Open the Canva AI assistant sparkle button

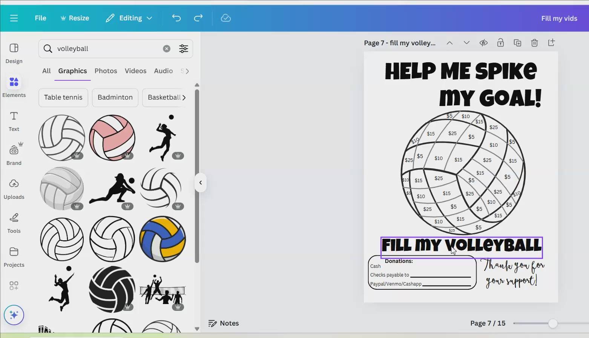[14, 315]
